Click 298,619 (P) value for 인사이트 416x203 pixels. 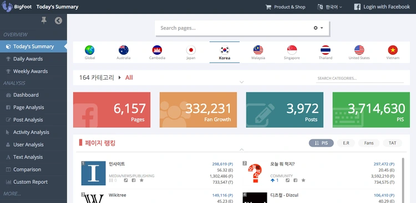222,164
